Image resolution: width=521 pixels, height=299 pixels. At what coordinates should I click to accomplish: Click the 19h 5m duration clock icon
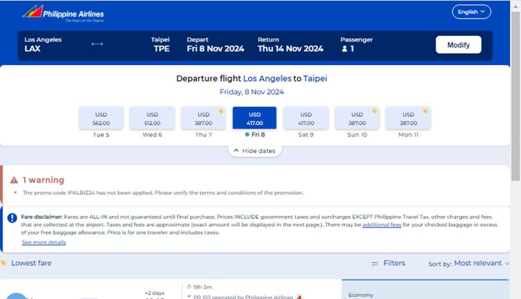(189, 287)
